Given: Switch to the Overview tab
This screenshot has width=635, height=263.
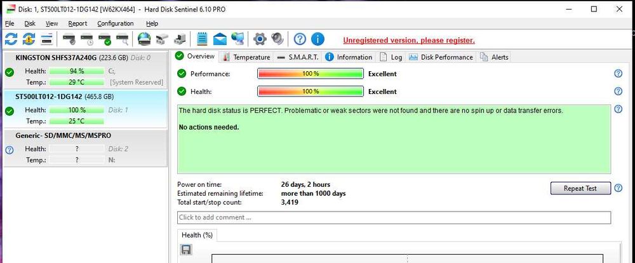Looking at the screenshot, I should click(196, 57).
